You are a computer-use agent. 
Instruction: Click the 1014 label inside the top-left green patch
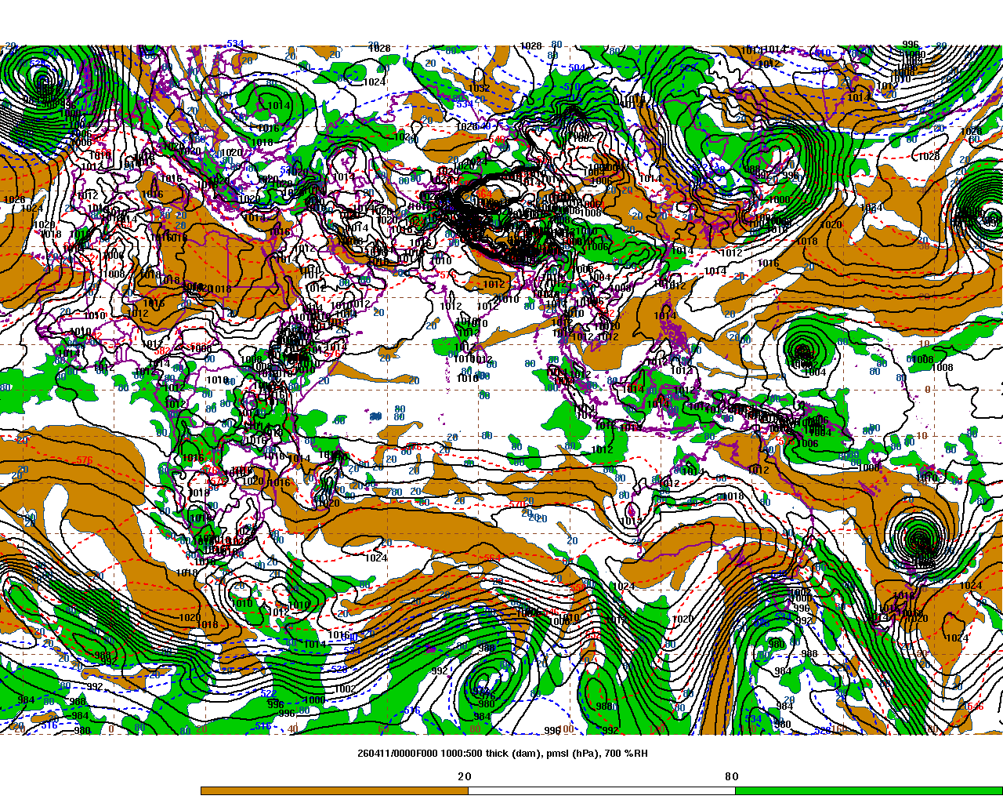click(x=279, y=106)
